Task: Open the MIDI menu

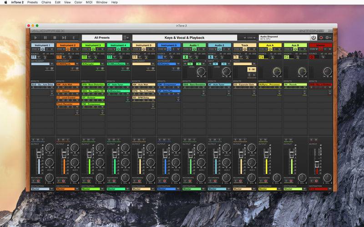Action: click(x=89, y=2)
